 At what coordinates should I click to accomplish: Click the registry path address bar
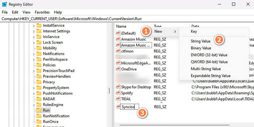127,19
